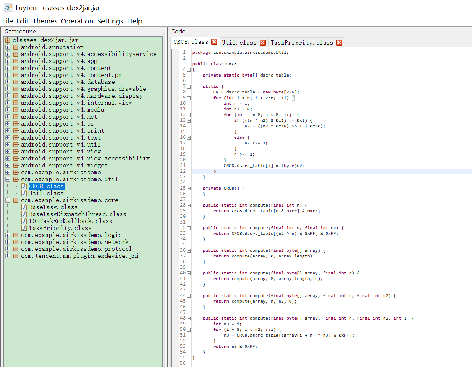
Task: Expand the android.support.v4.media package
Action: [x=8, y=110]
